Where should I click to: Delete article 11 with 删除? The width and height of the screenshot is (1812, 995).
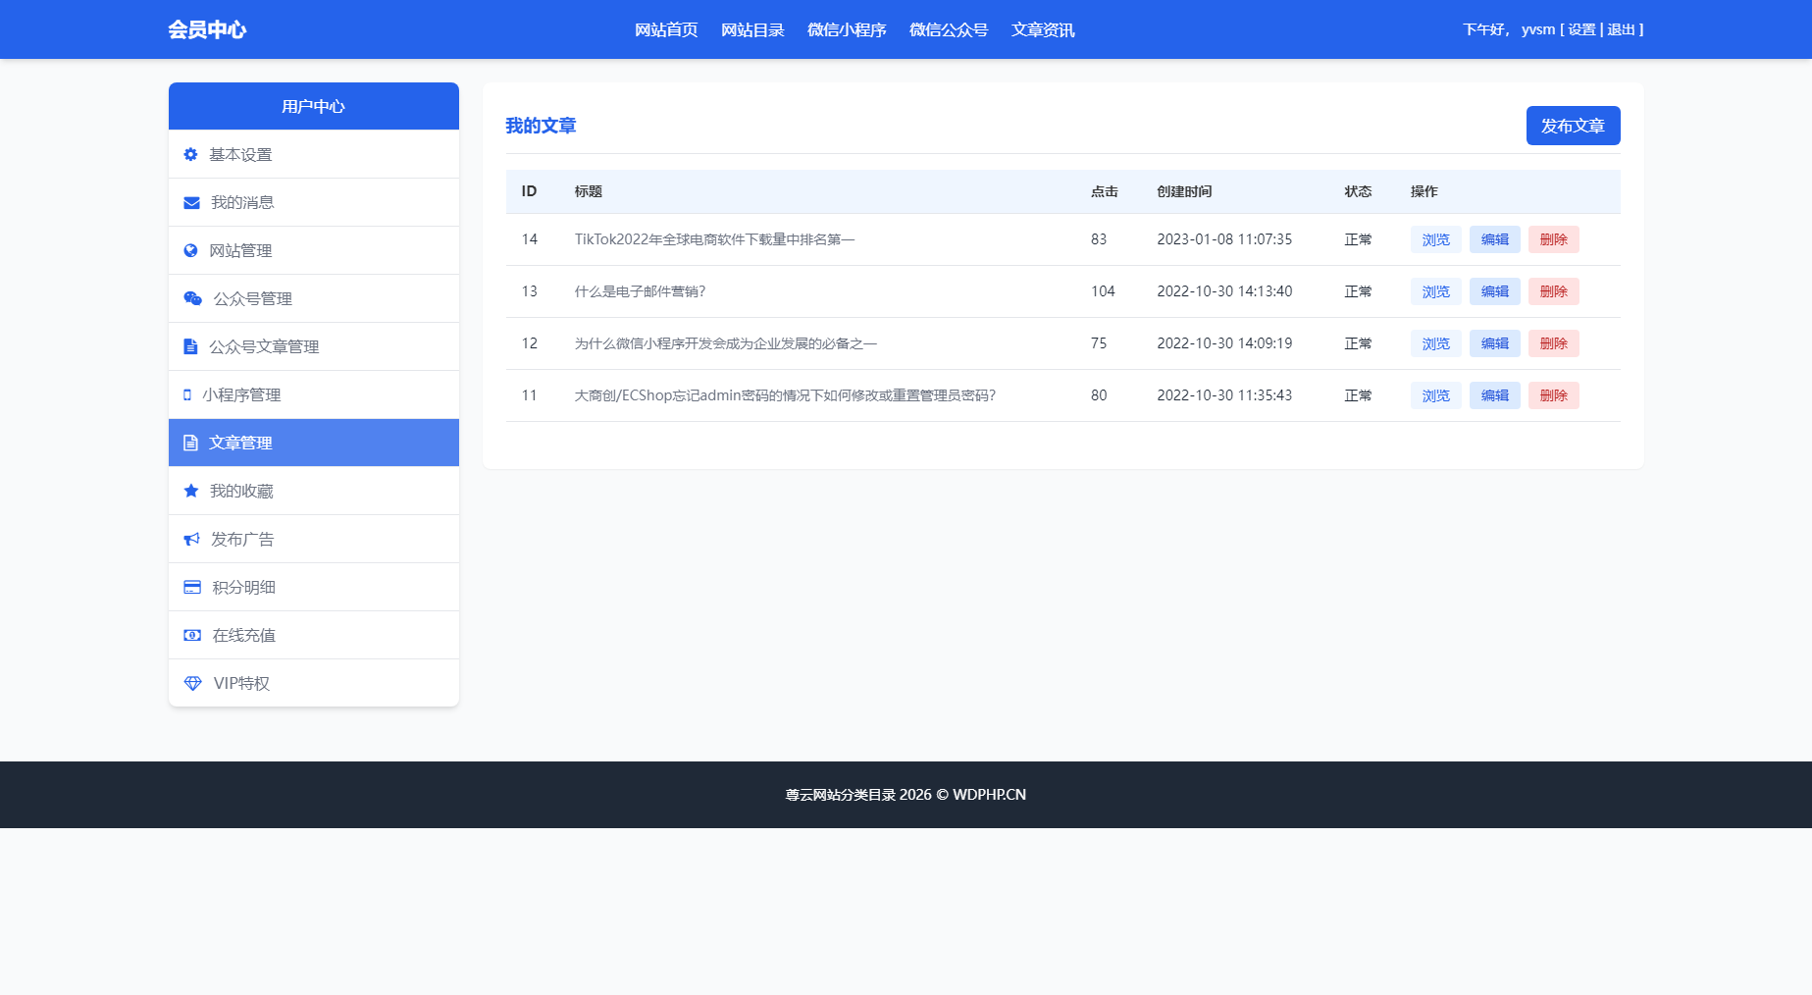point(1553,395)
